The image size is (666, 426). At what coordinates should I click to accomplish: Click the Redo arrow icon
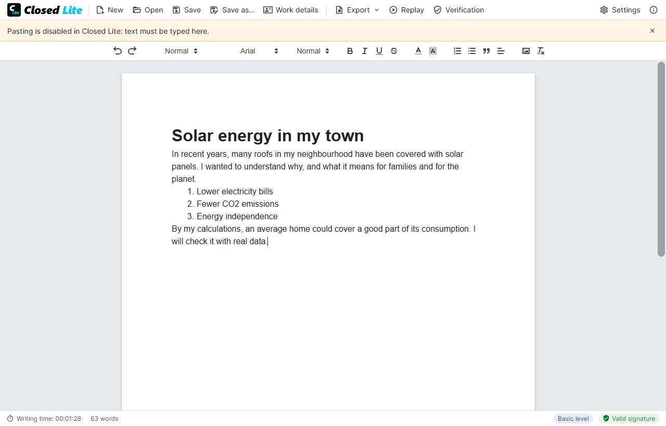132,51
